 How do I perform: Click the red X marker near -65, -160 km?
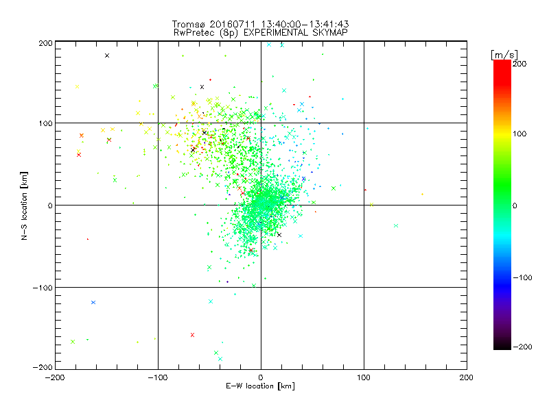click(x=192, y=335)
